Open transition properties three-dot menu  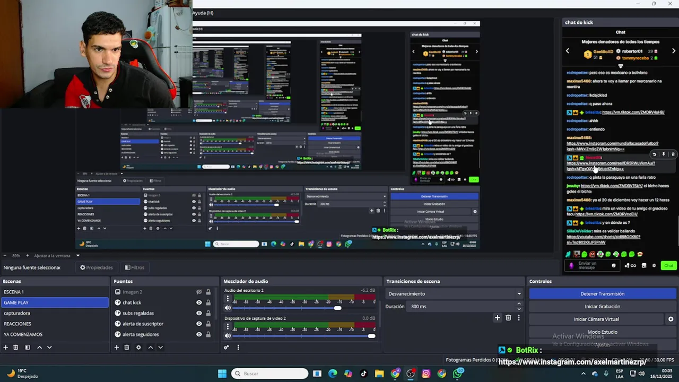(519, 318)
